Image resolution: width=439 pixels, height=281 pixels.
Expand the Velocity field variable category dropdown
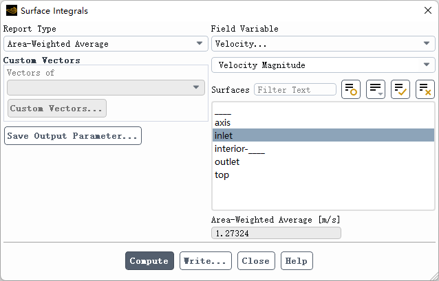[x=323, y=43]
